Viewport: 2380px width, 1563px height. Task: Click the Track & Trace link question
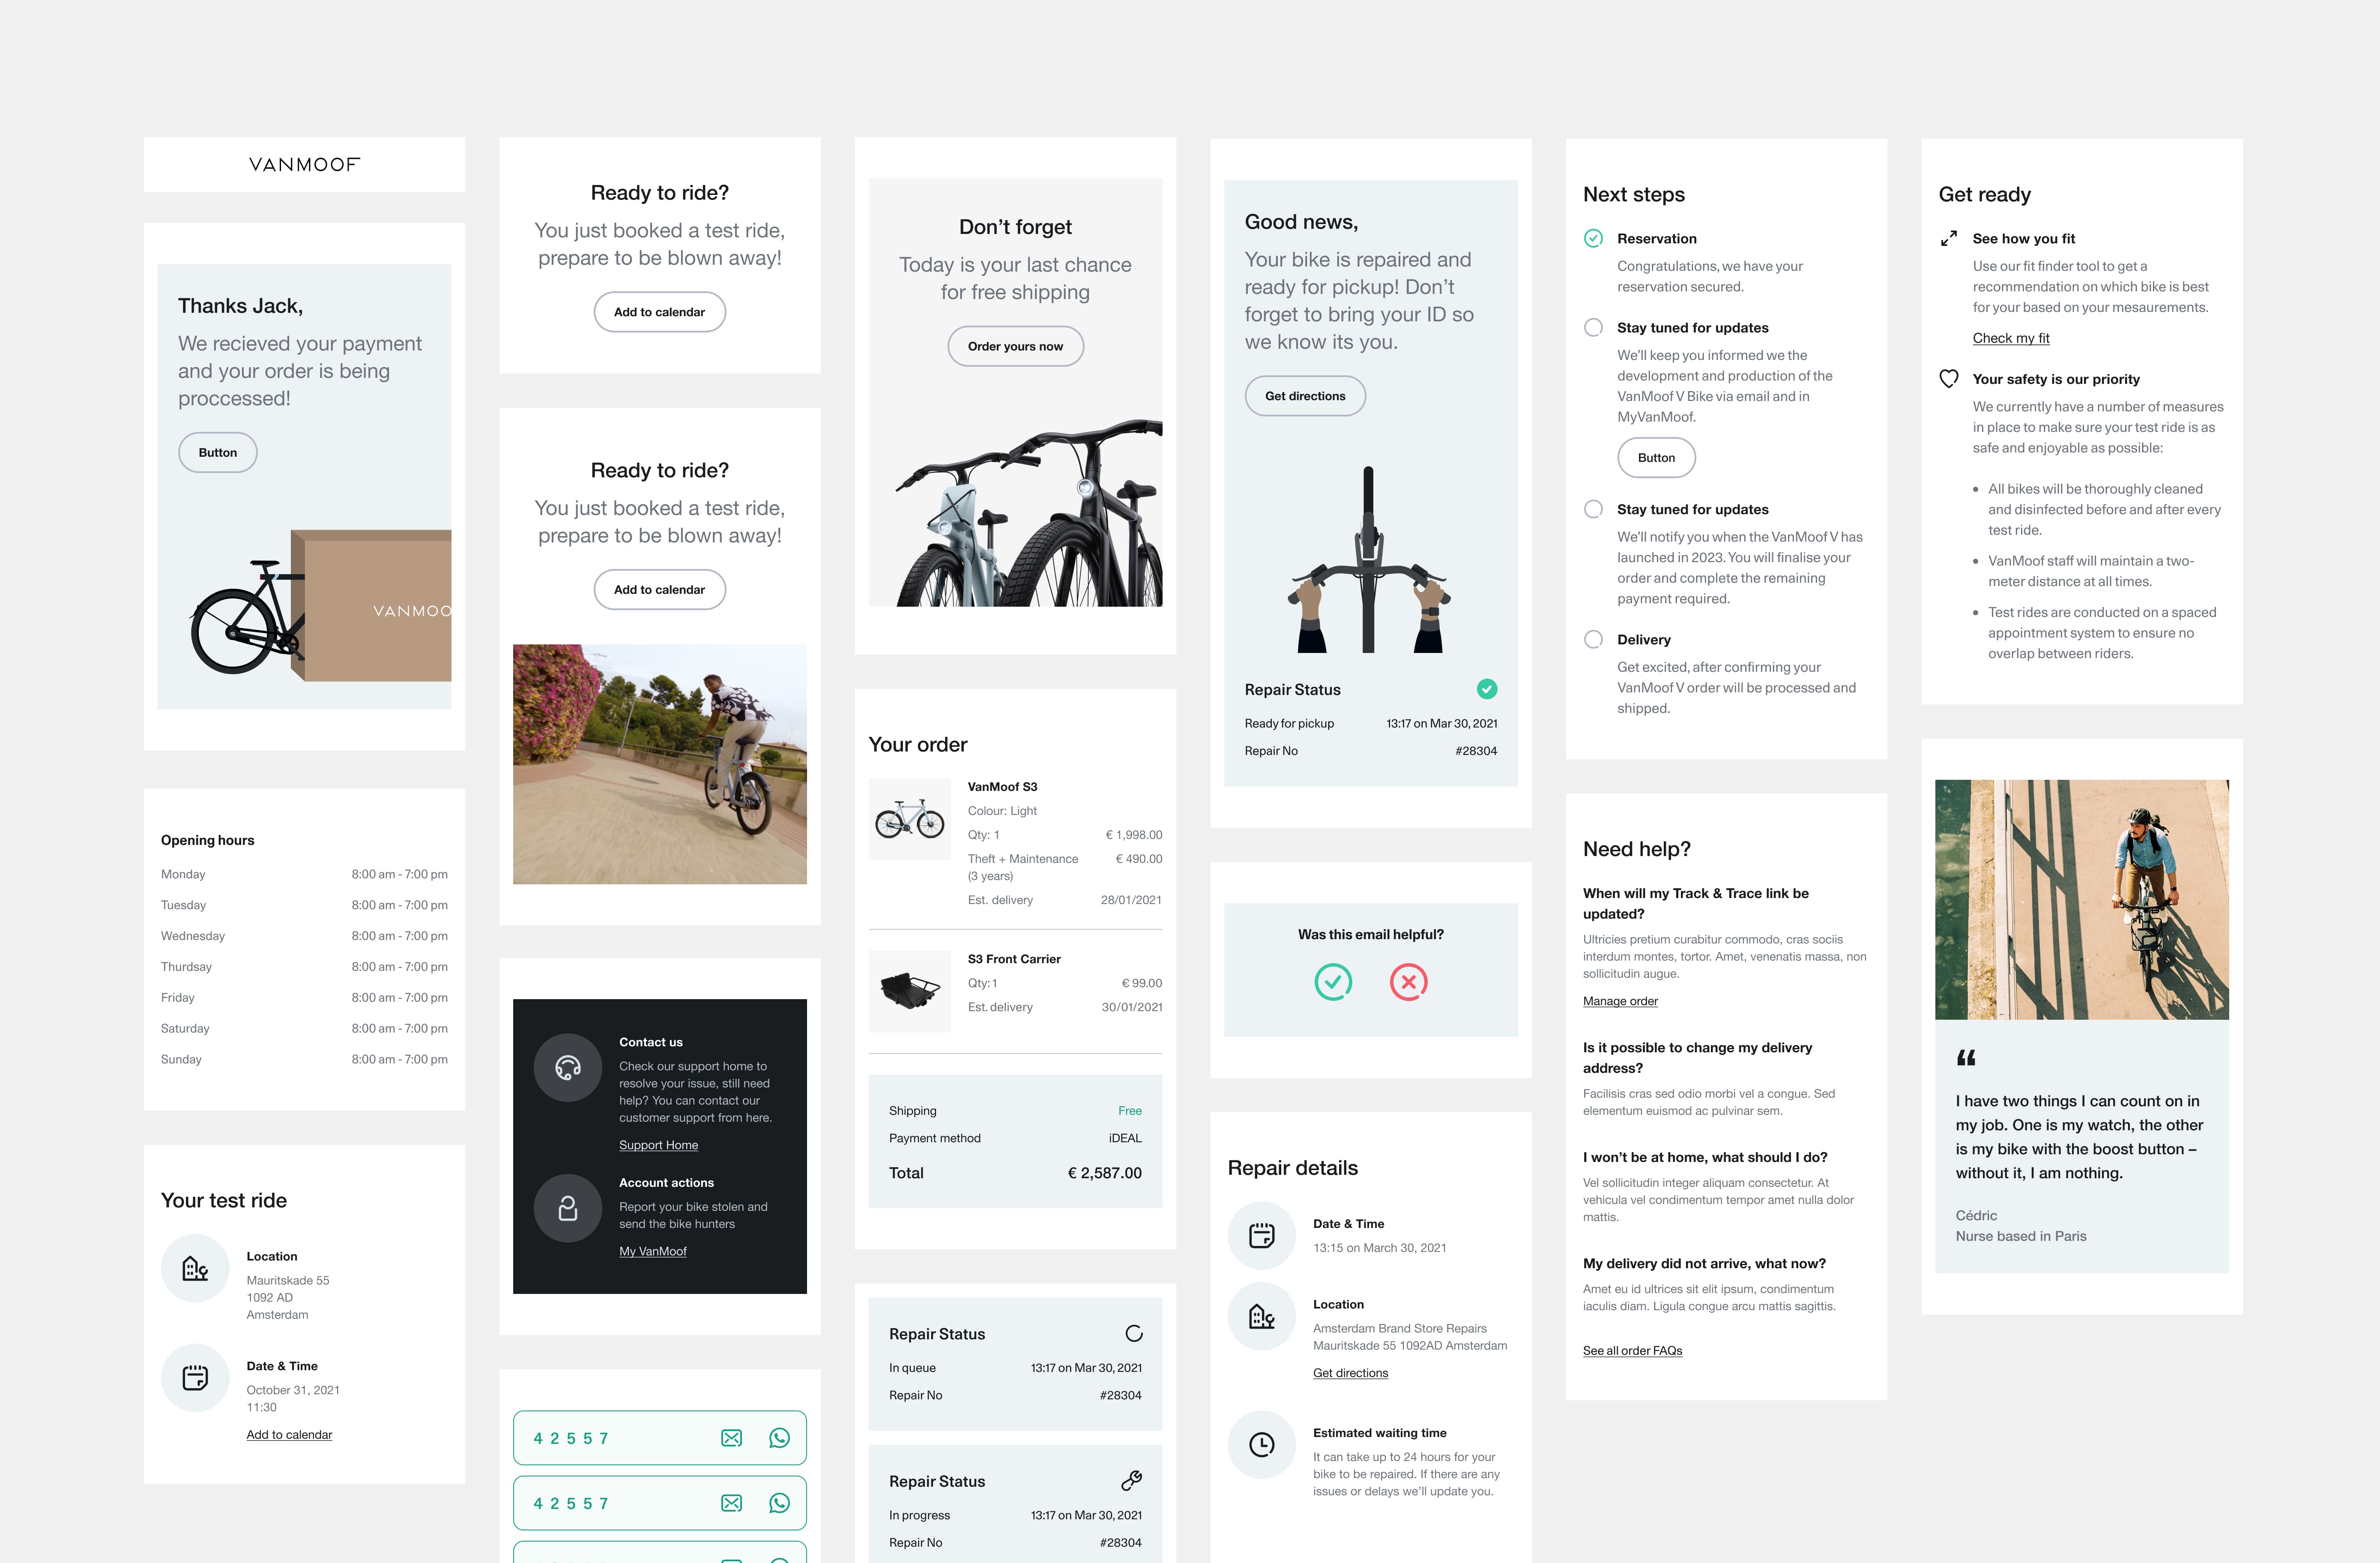(x=1696, y=904)
